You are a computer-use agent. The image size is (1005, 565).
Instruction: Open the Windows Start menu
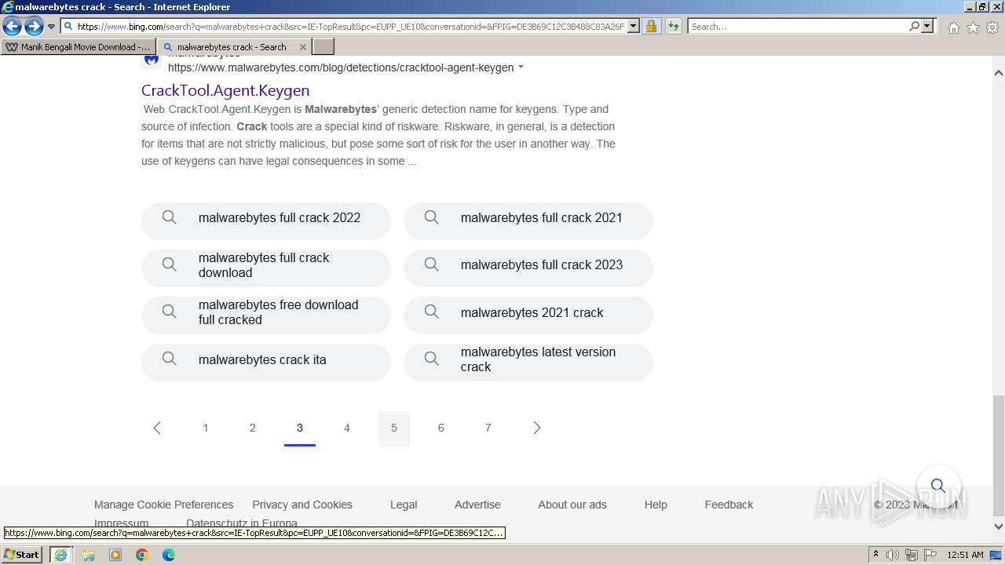[x=22, y=555]
